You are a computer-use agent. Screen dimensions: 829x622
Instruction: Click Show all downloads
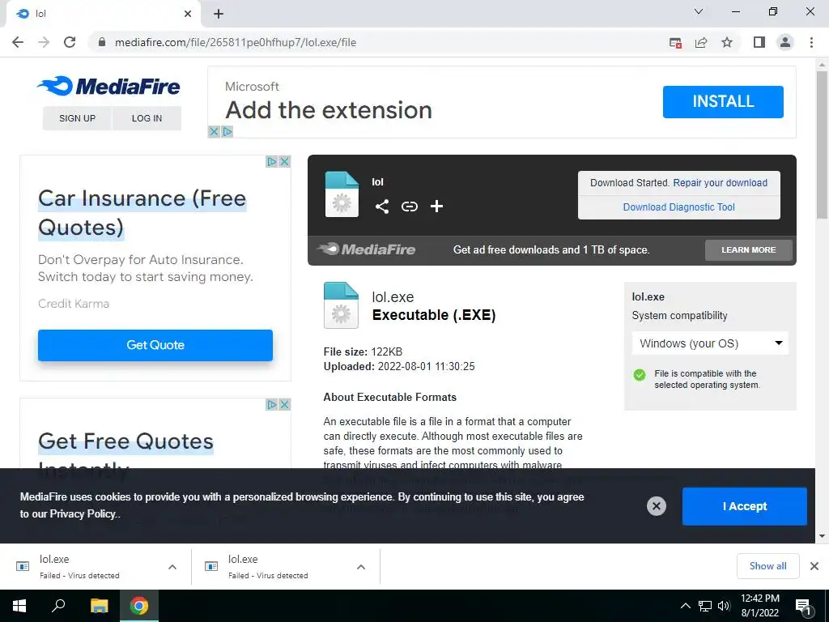pos(767,566)
